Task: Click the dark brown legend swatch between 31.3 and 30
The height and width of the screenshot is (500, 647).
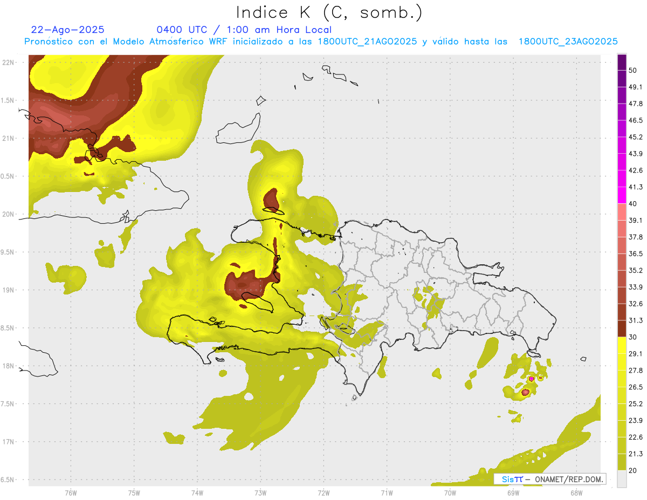Action: point(622,328)
